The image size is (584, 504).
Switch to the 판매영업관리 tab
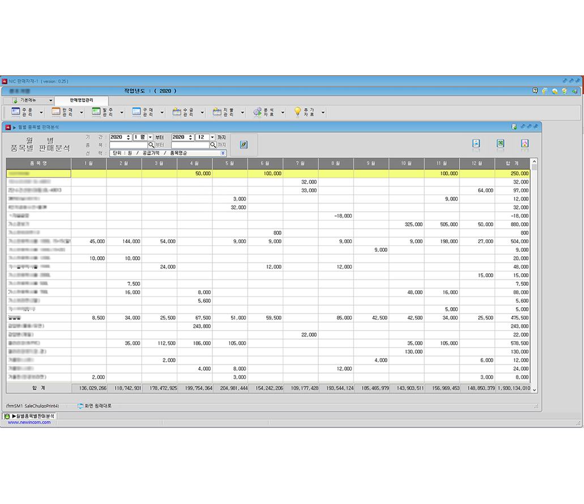[x=81, y=100]
